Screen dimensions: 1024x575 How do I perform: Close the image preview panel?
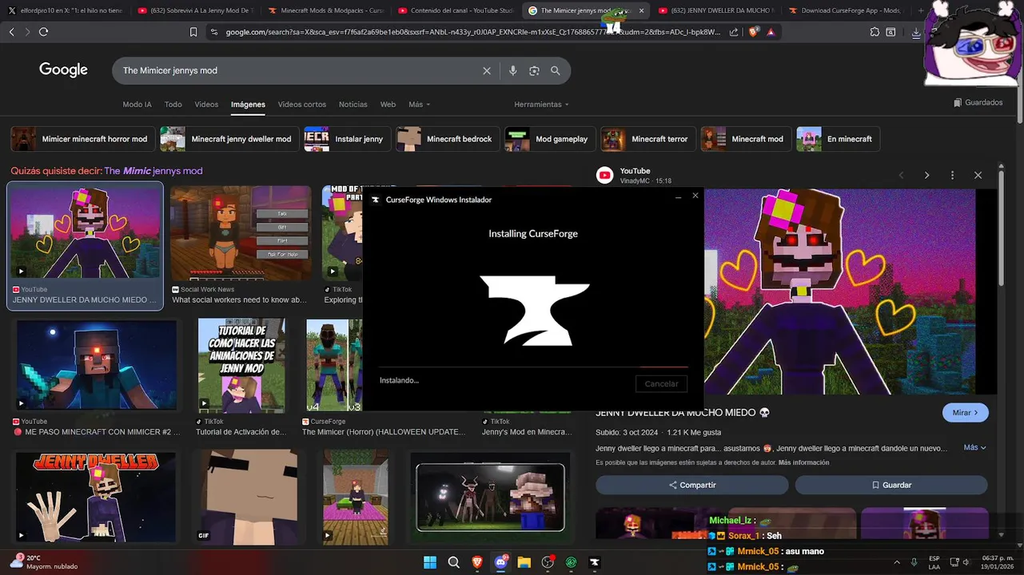point(978,175)
